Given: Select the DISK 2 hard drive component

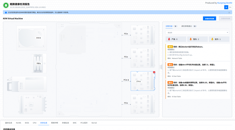Looking at the screenshot, I should [x=32, y=38].
